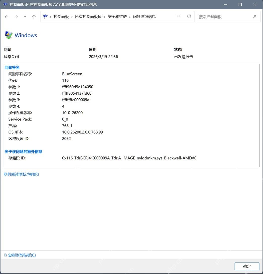
Task: Select the 问题详细信息 breadcrumb
Action: point(144,17)
